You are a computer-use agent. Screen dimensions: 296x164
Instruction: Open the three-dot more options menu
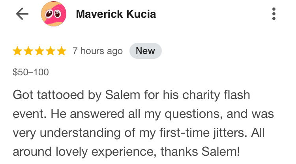pos(274,14)
